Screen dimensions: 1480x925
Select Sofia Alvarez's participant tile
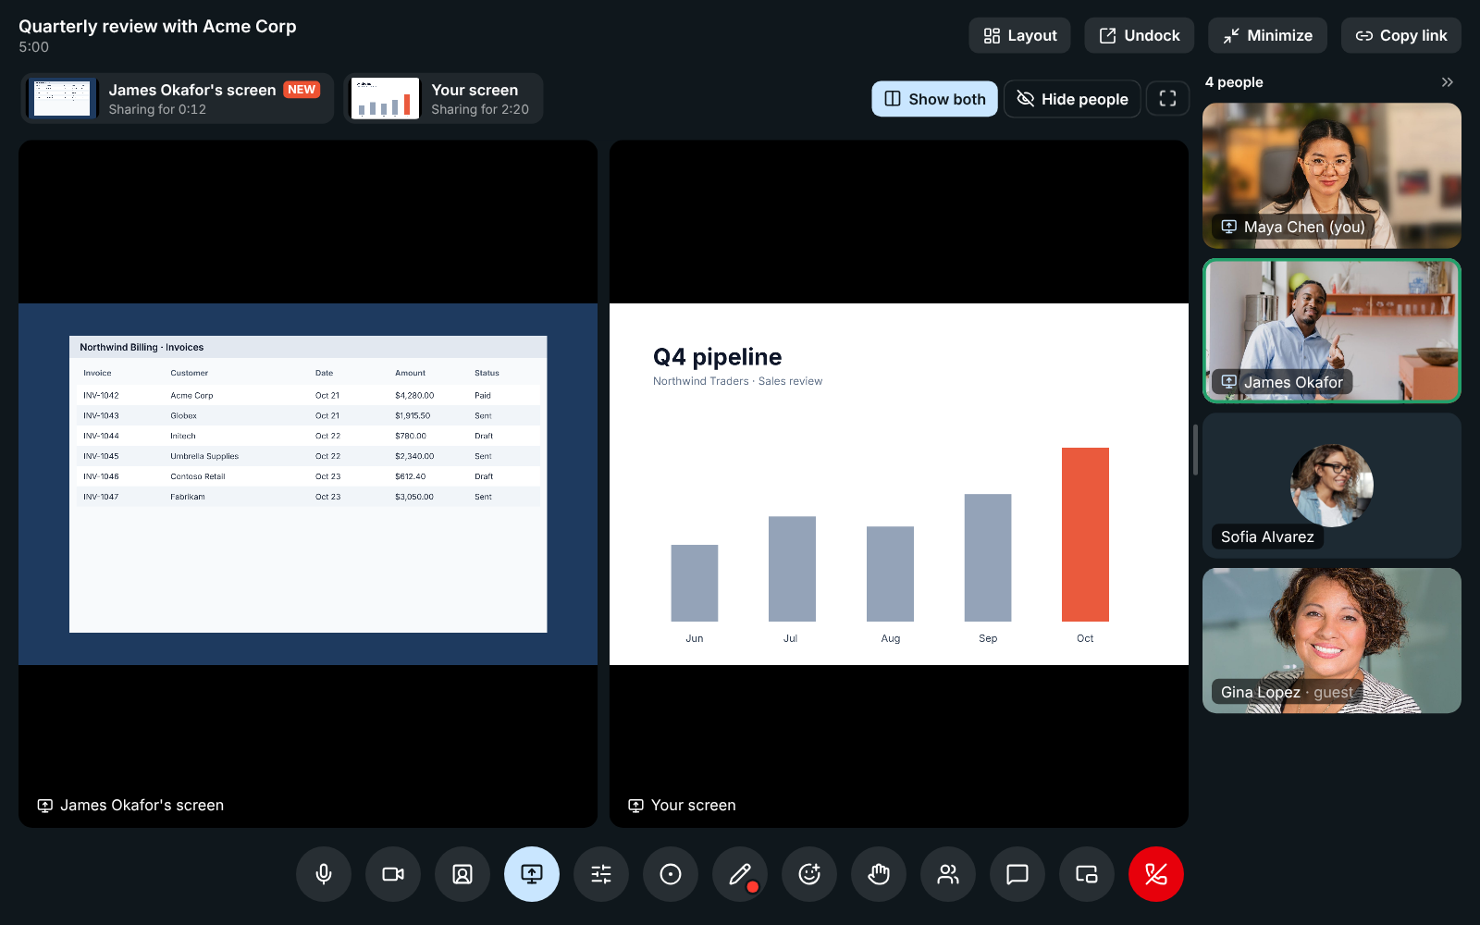(1332, 486)
